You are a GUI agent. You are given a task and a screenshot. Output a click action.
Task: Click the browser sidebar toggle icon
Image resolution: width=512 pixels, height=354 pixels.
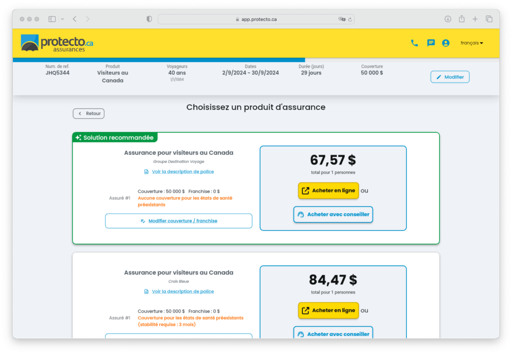(x=52, y=19)
